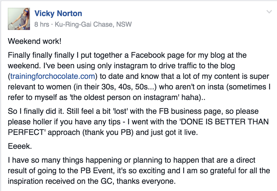This screenshot has width=277, height=191.
Task: Click the text '(thank you PB)'
Action: (108, 132)
